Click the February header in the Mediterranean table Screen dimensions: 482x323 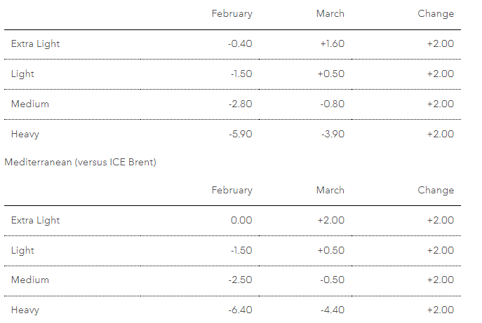tap(232, 190)
